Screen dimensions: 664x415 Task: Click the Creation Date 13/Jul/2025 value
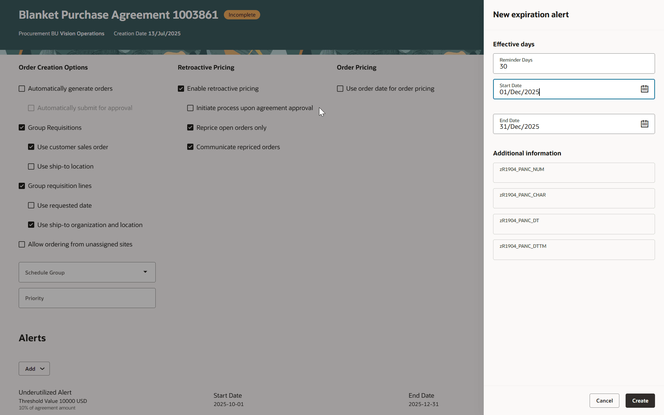164,34
